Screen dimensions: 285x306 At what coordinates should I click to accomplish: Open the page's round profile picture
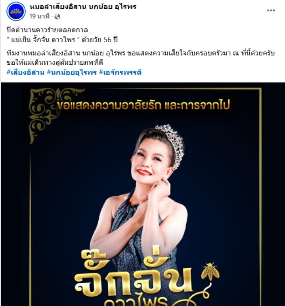(16, 11)
